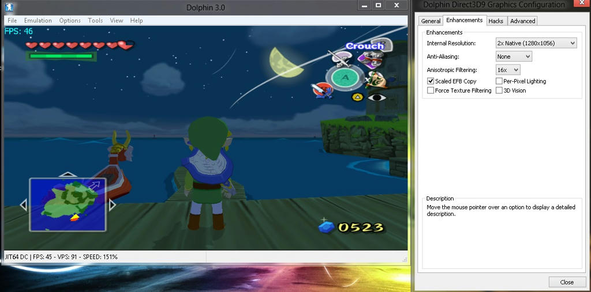Enable Per-Pixel Lighting checkbox
The image size is (591, 292).
click(x=499, y=81)
